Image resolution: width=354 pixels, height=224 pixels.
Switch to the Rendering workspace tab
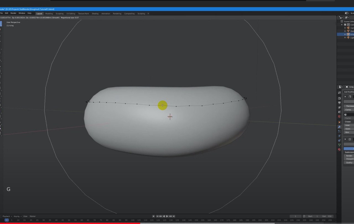click(117, 14)
